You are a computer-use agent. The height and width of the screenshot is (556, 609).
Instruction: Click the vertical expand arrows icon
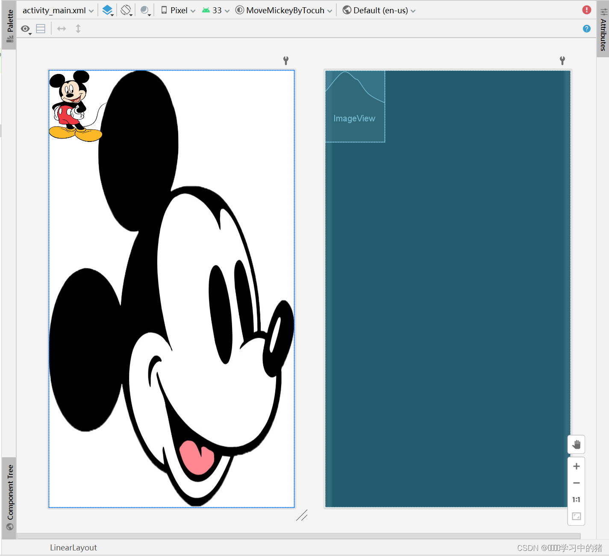(78, 29)
